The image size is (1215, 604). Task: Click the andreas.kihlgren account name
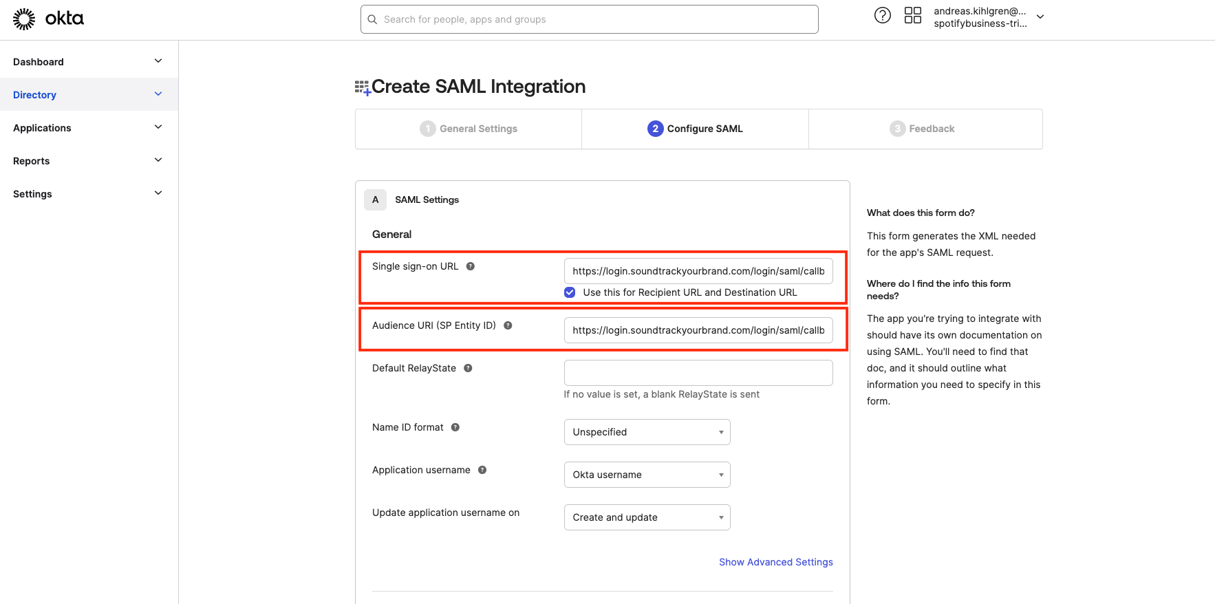(980, 11)
